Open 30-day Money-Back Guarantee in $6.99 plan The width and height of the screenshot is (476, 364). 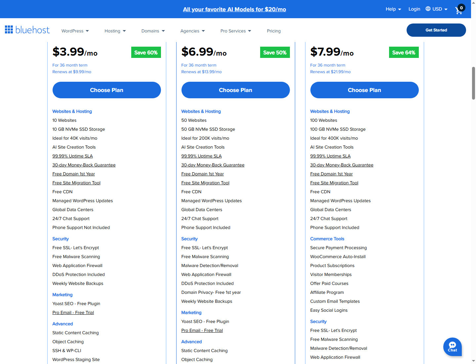[213, 165]
